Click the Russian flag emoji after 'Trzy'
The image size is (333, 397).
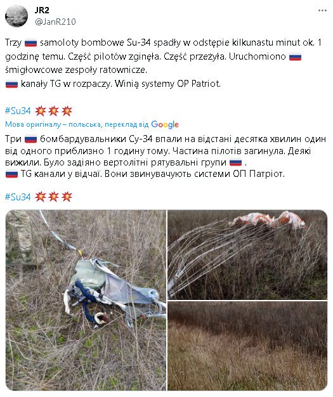pos(31,42)
